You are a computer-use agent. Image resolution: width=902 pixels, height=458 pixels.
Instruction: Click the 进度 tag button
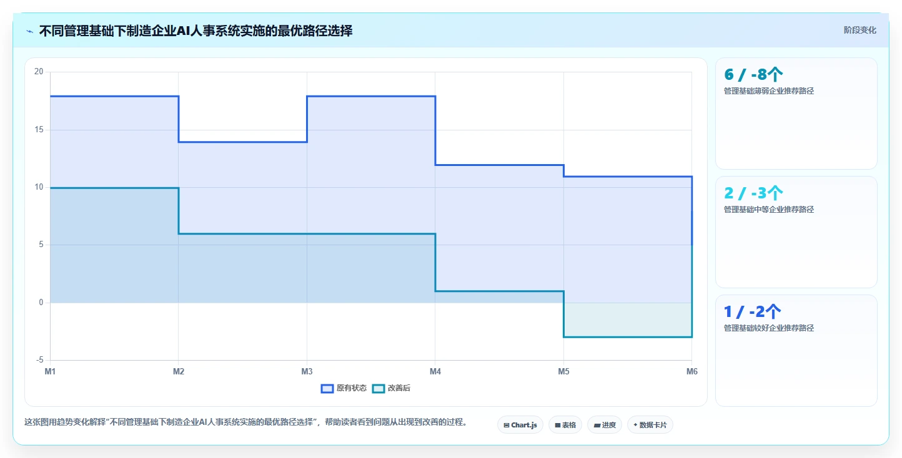tap(605, 425)
